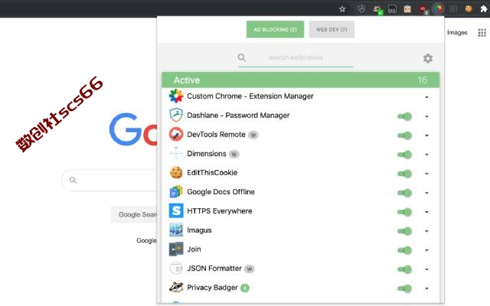The width and height of the screenshot is (490, 306).
Task: Turn off the Privacy Badger toggle
Action: tap(405, 288)
